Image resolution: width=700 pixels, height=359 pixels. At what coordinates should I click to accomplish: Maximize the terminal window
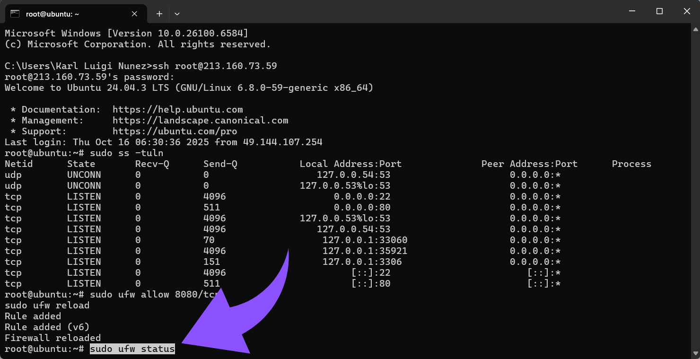tap(659, 11)
